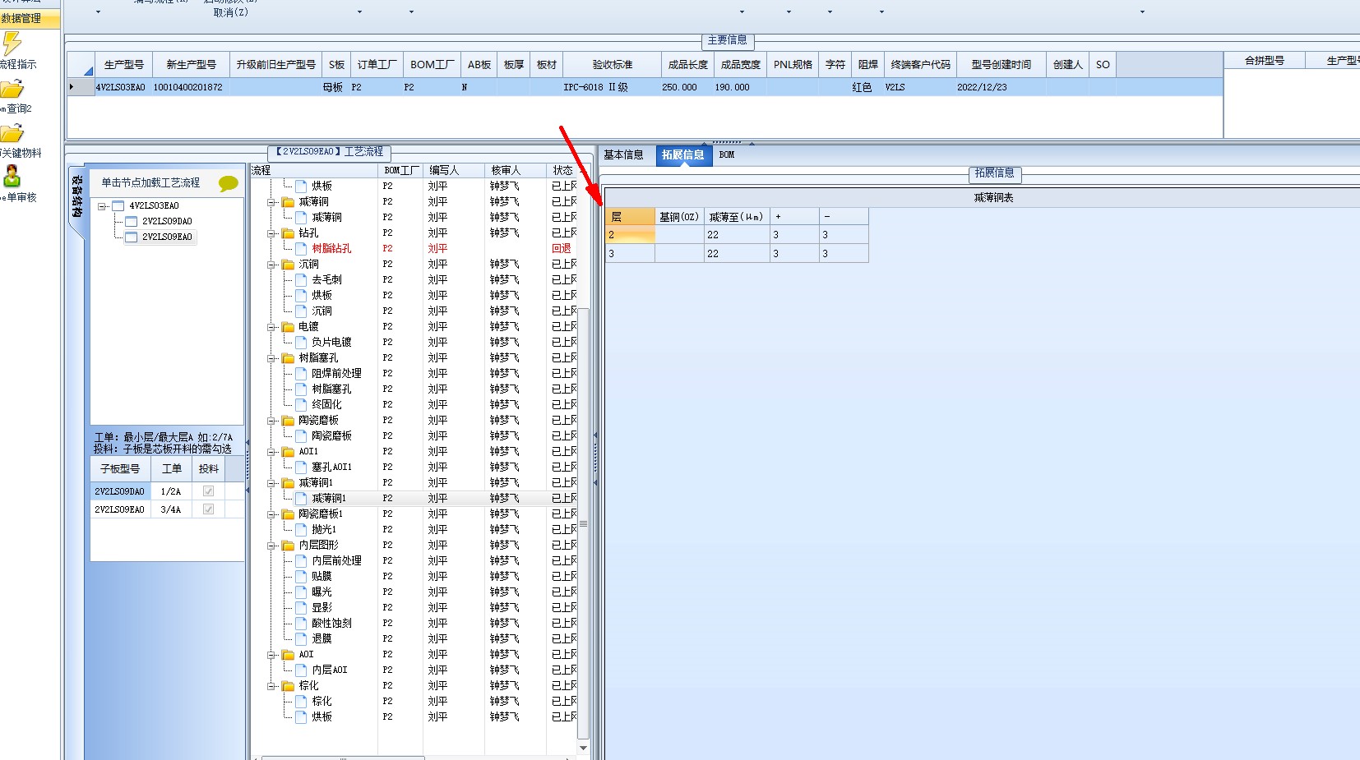The height and width of the screenshot is (760, 1360).
Task: Click the 棕化 folder icon
Action: click(289, 686)
